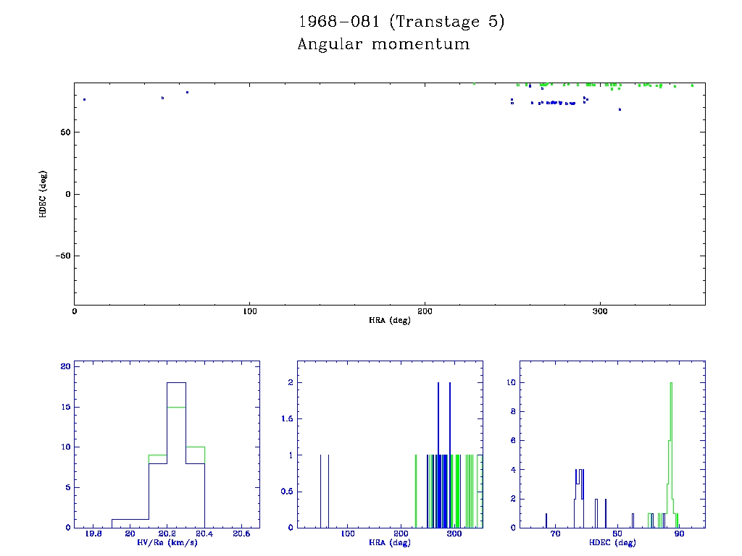Click the HV/Re (km/s) axis label

(x=167, y=543)
